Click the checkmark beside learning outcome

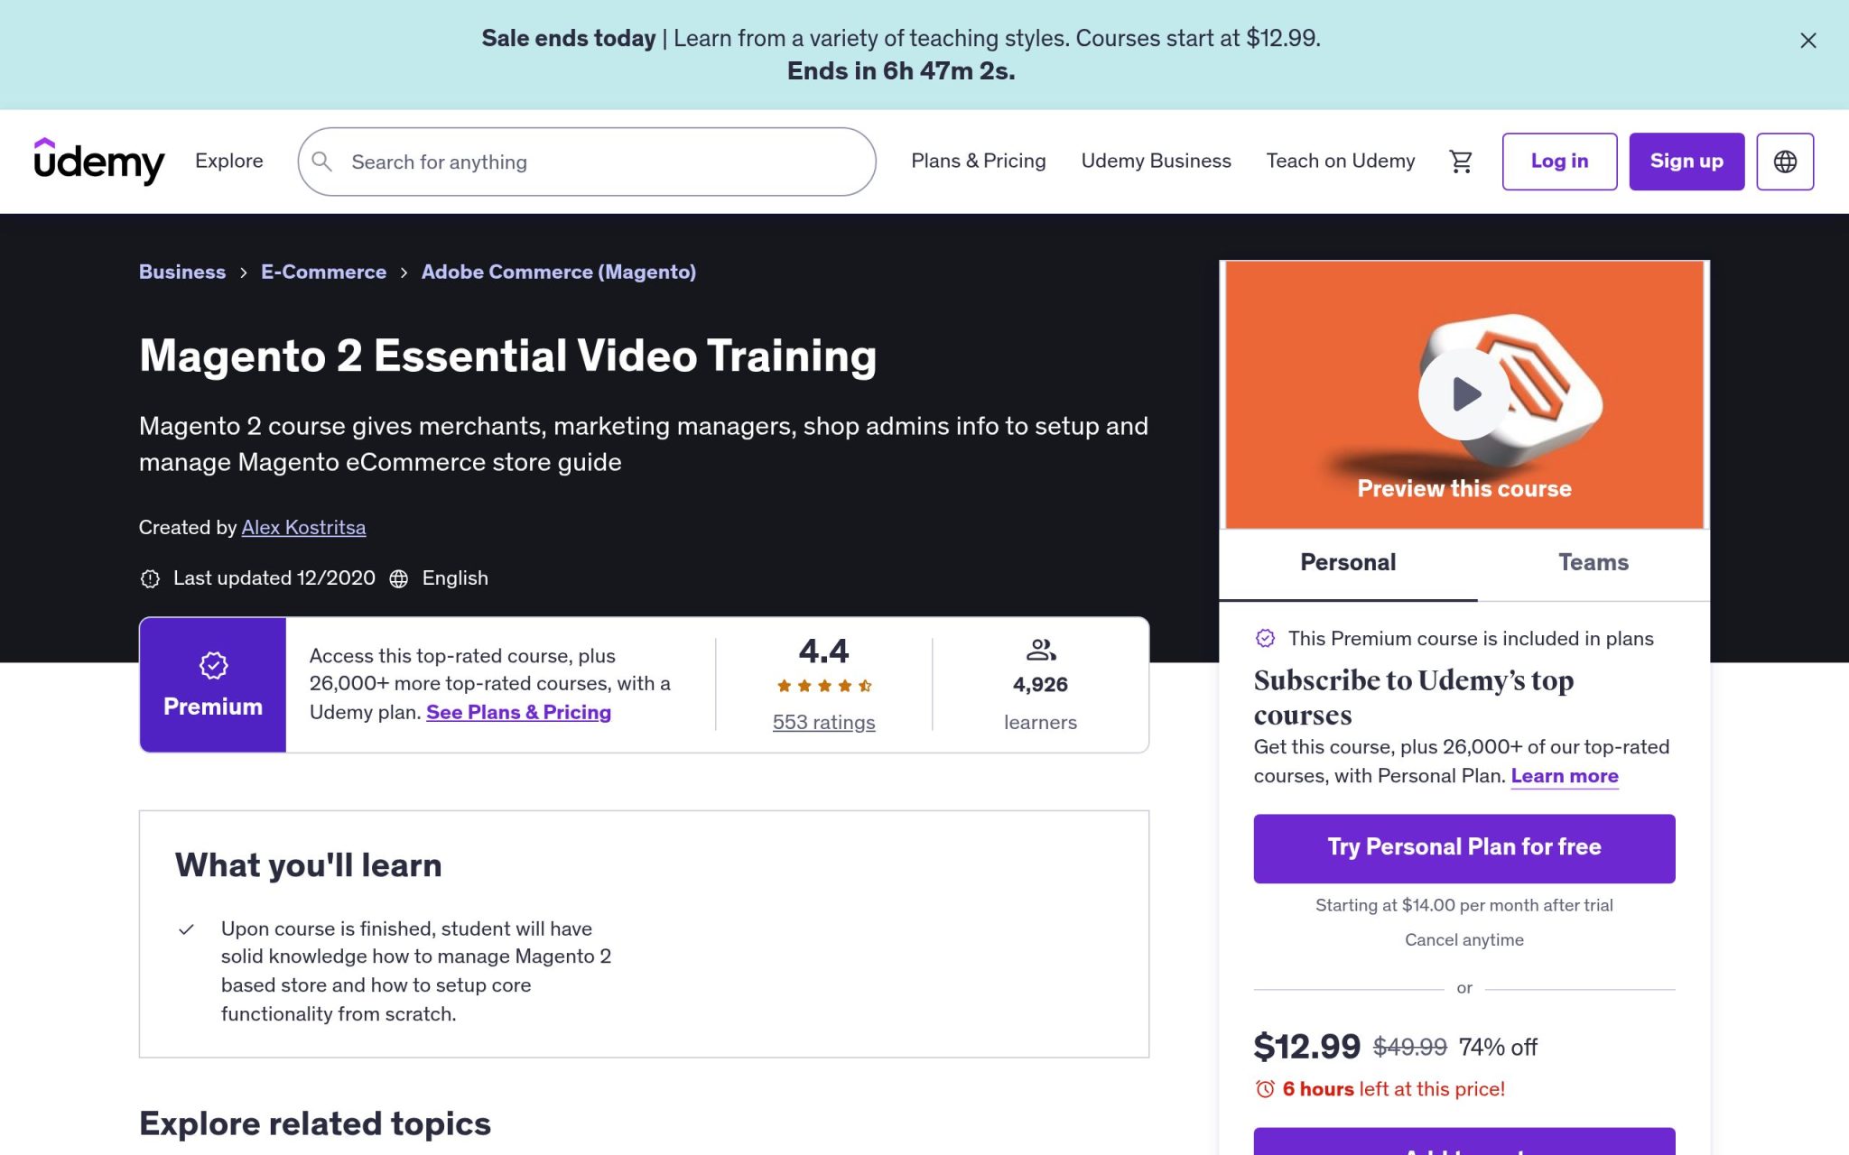[x=186, y=929]
